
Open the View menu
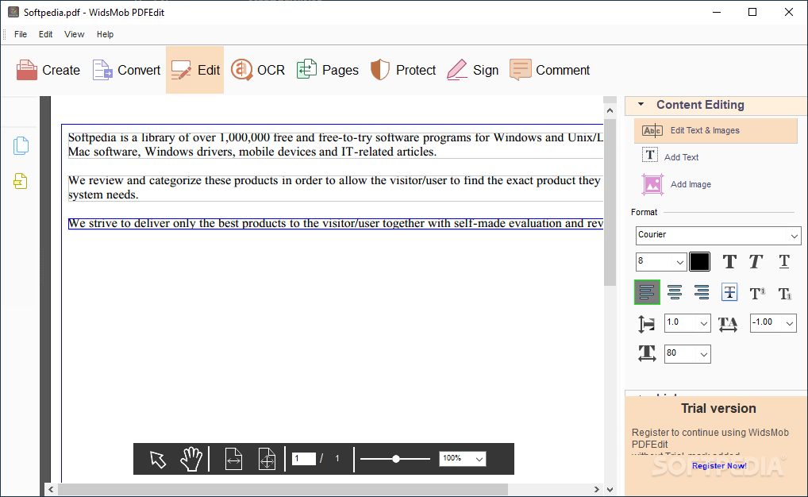tap(74, 35)
